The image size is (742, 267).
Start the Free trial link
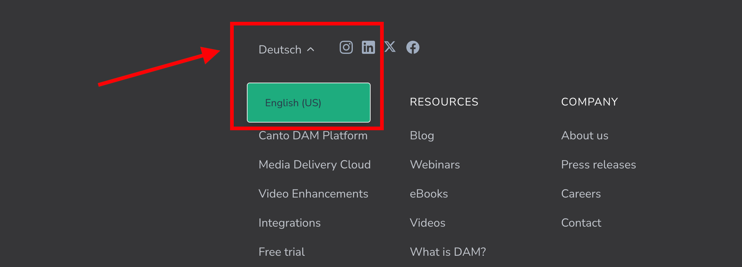[x=281, y=252]
